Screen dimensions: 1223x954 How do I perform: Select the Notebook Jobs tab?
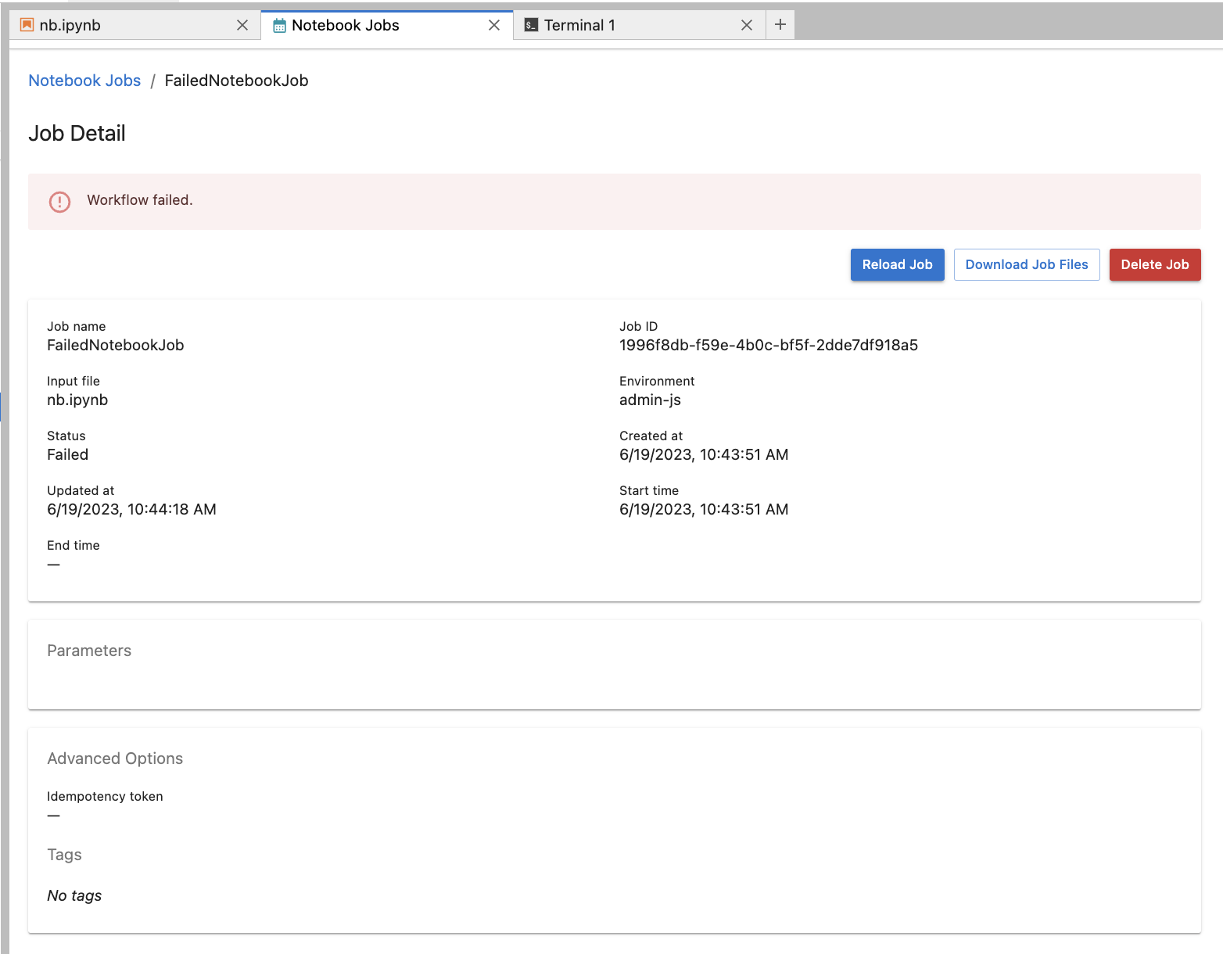[344, 24]
